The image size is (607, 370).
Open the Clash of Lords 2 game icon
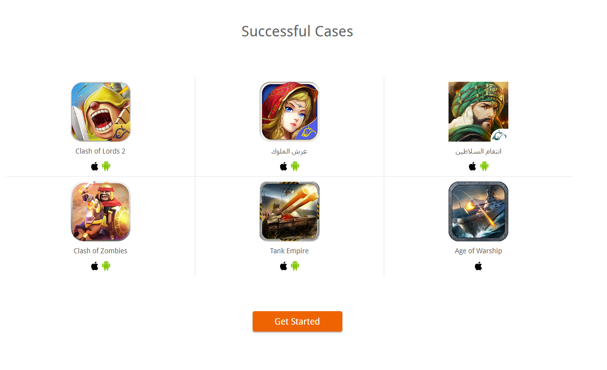tap(101, 112)
